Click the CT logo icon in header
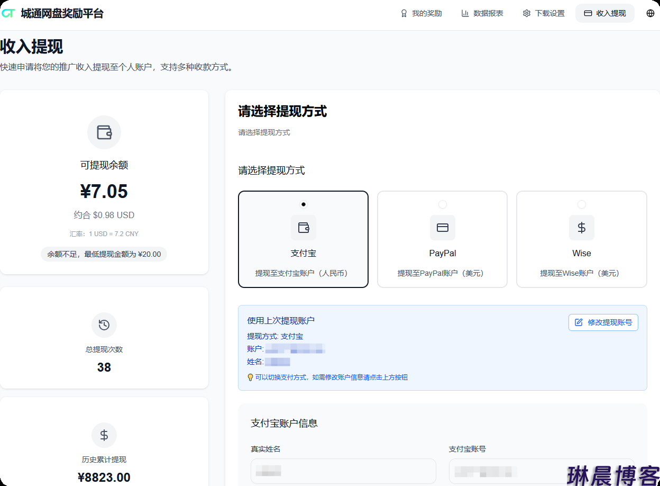660x486 pixels. click(8, 13)
